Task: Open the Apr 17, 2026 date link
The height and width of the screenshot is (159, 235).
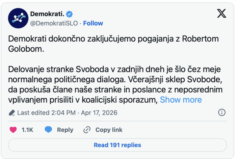Action: pyautogui.click(x=99, y=113)
